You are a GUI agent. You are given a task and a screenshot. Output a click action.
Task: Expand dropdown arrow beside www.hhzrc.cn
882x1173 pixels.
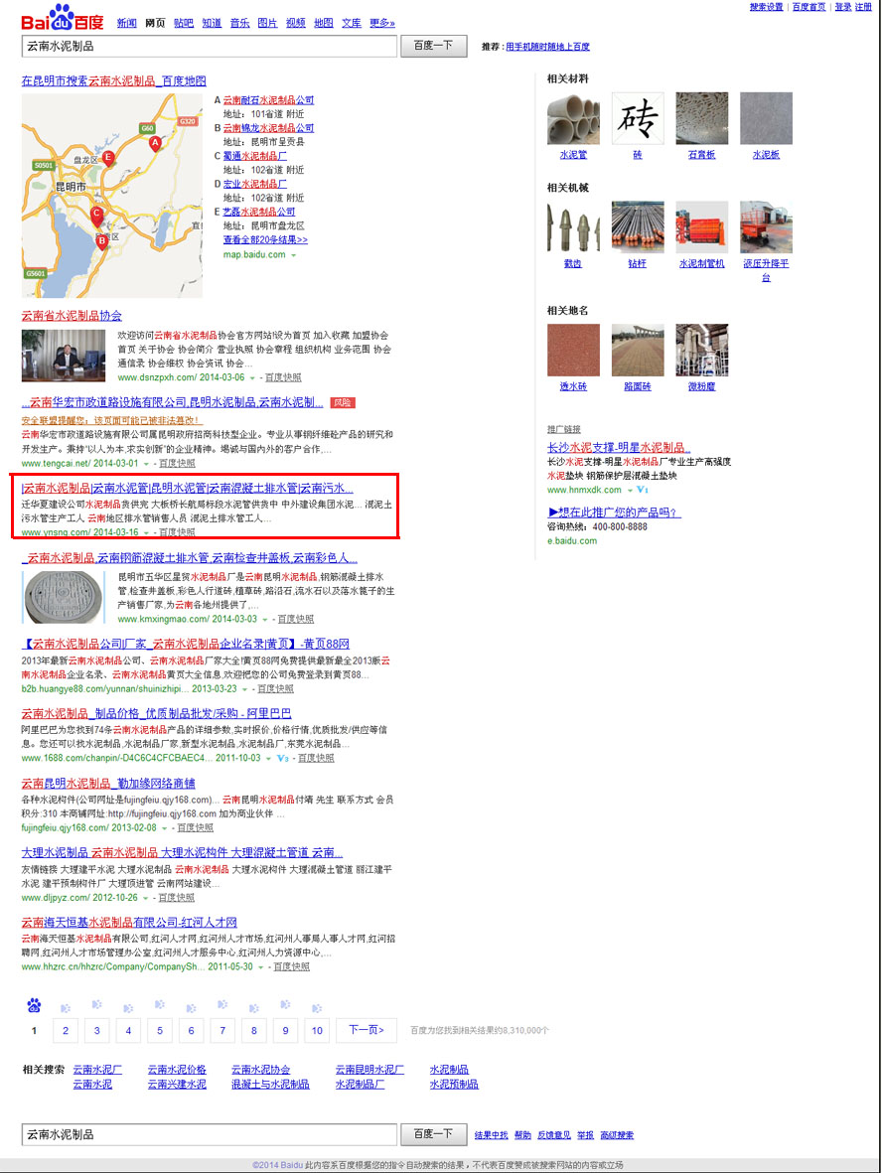pyautogui.click(x=261, y=967)
